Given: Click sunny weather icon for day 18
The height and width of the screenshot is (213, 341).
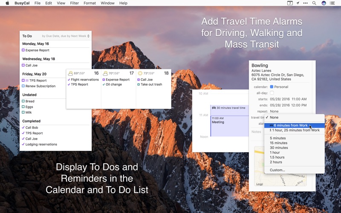Looking at the screenshot, I should click(x=140, y=73).
